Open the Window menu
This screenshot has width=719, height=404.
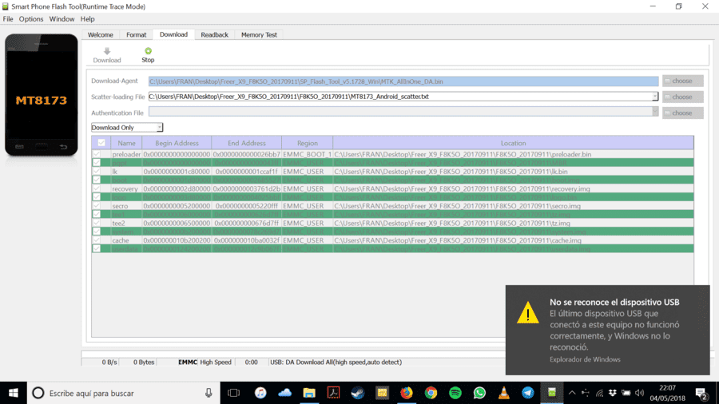[x=62, y=19]
